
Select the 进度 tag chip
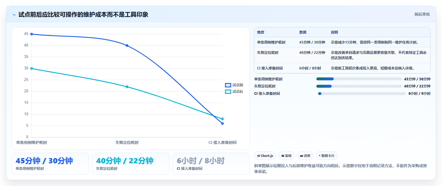305,156
